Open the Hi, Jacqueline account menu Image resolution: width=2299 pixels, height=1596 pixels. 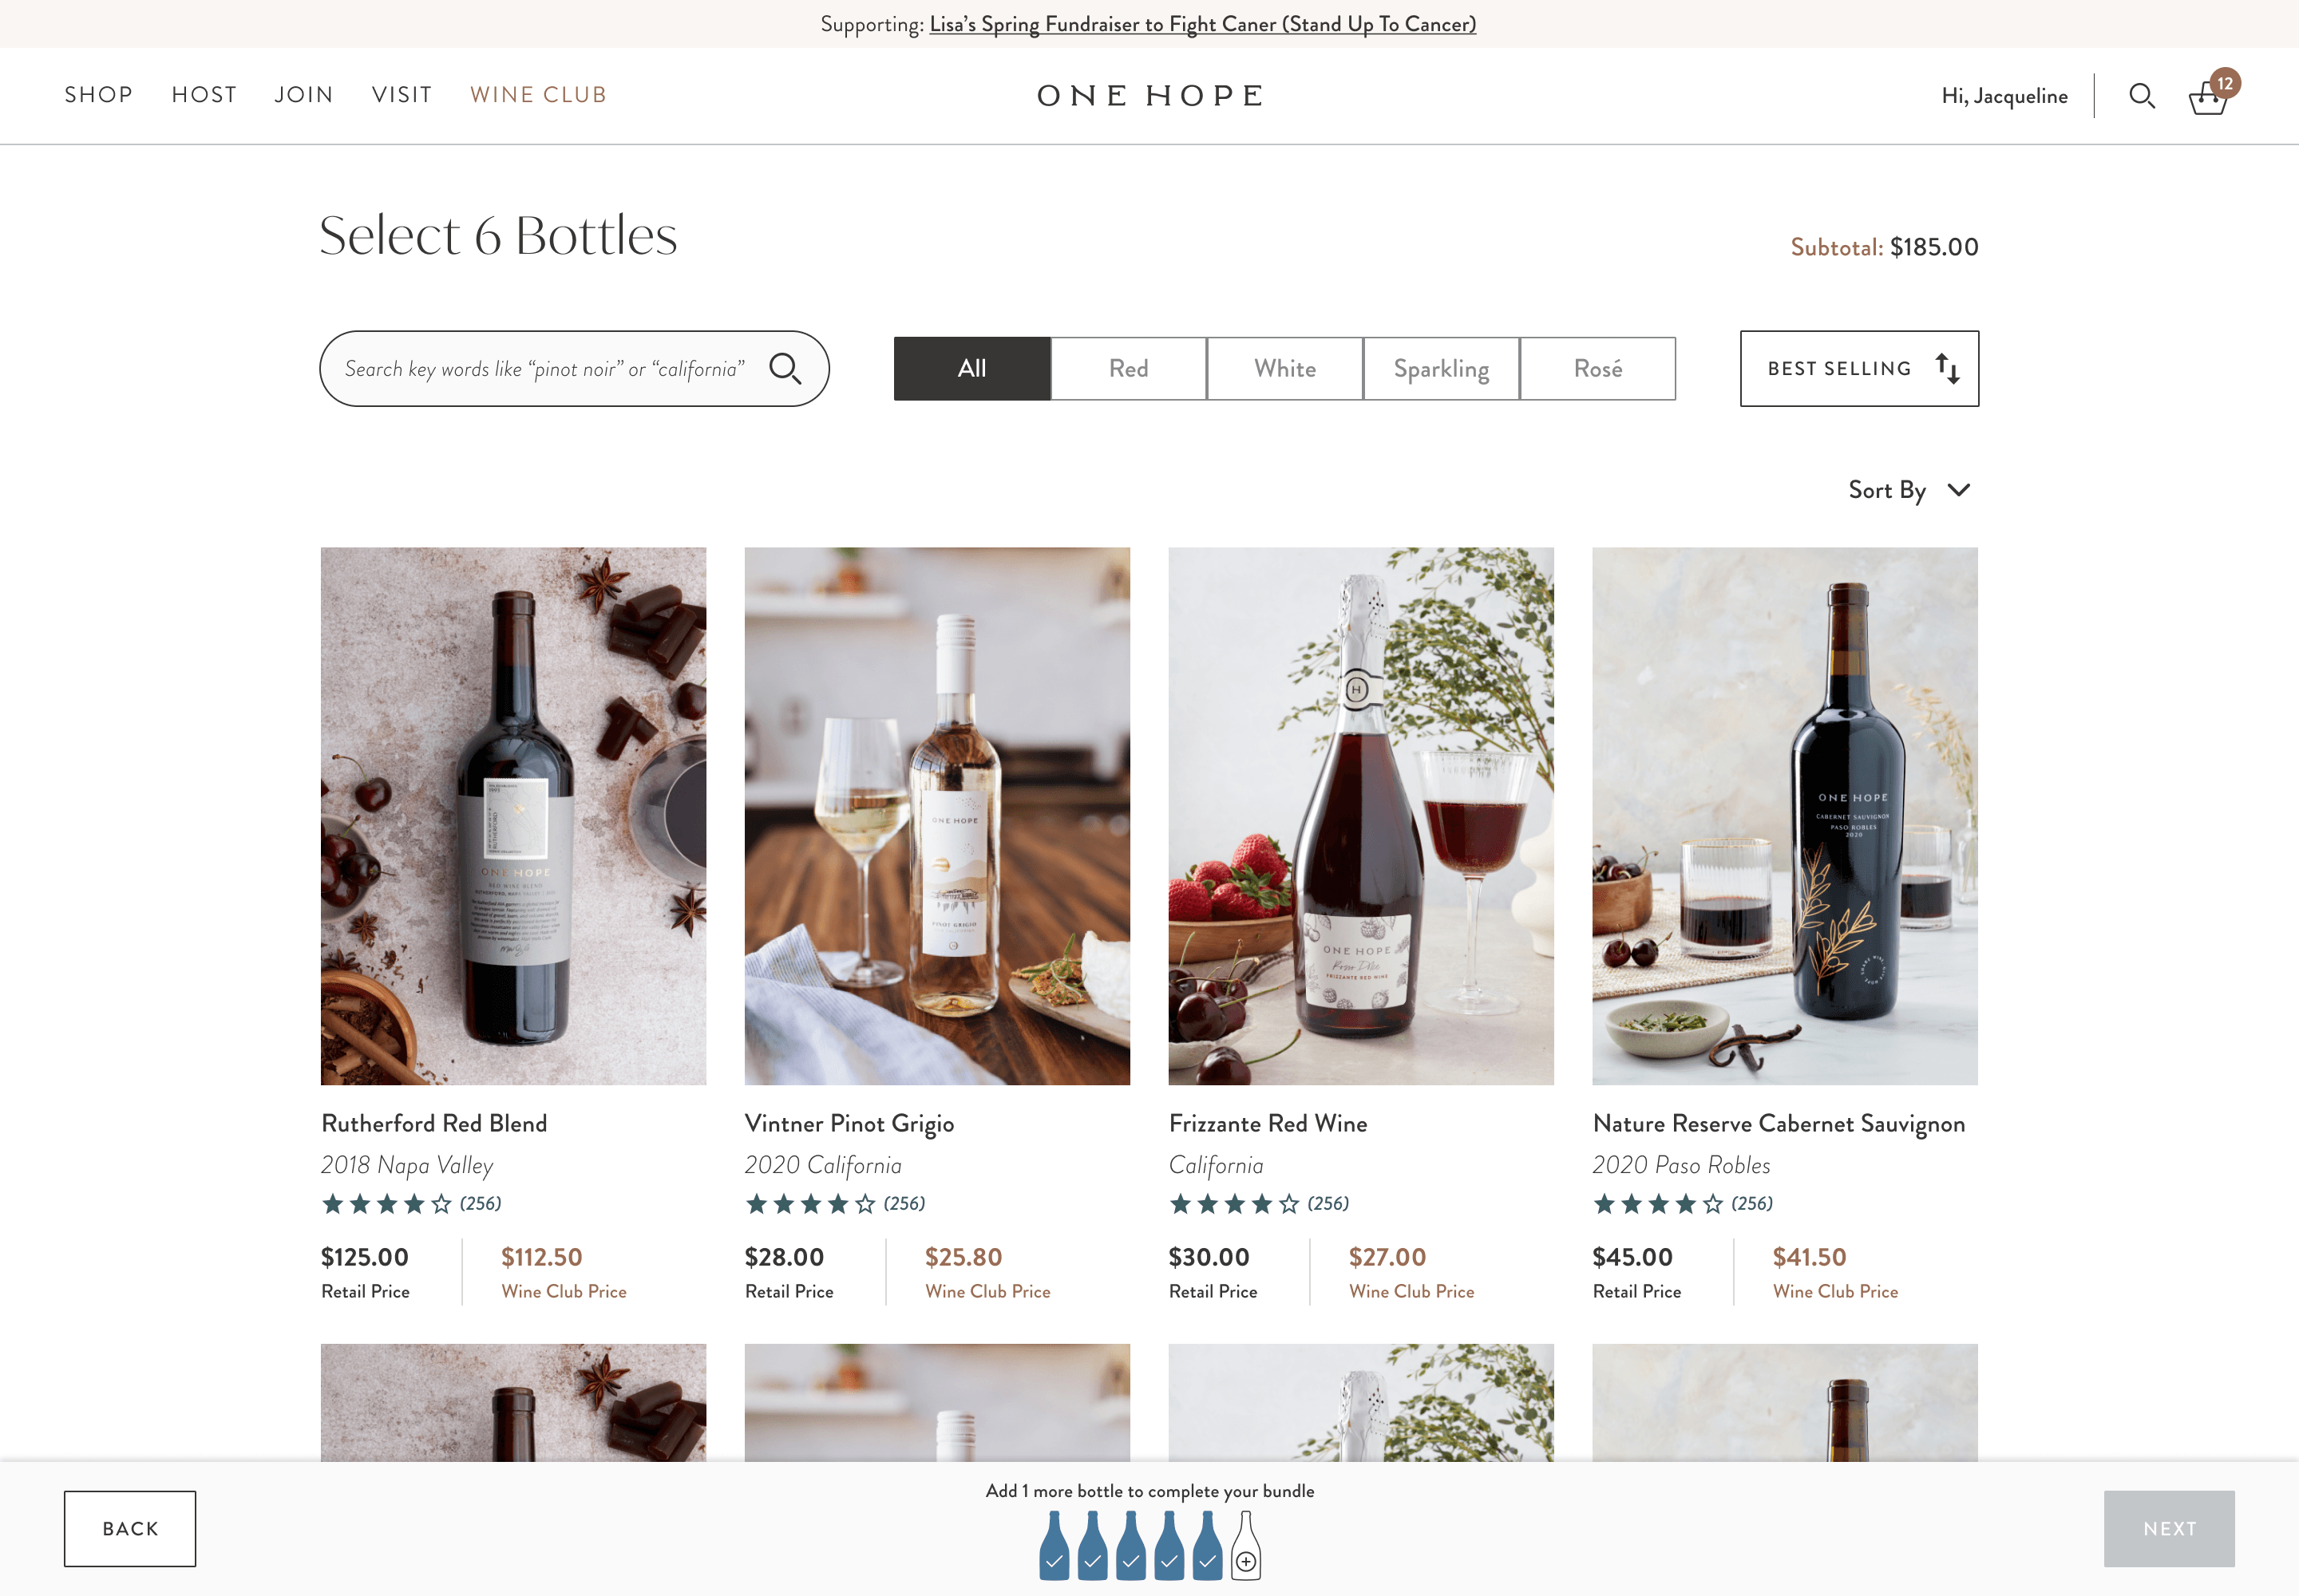click(x=2004, y=96)
